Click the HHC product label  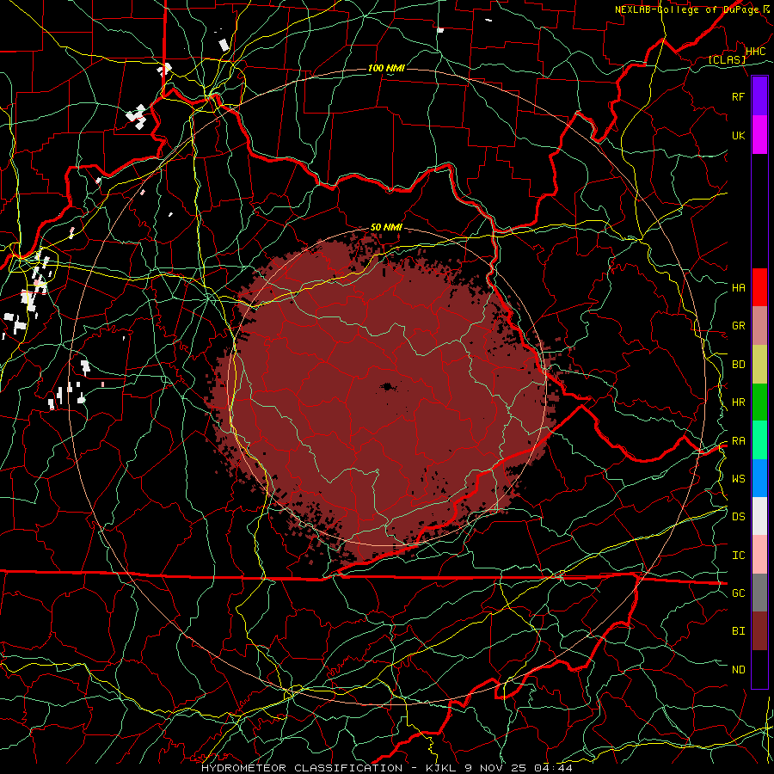point(755,52)
